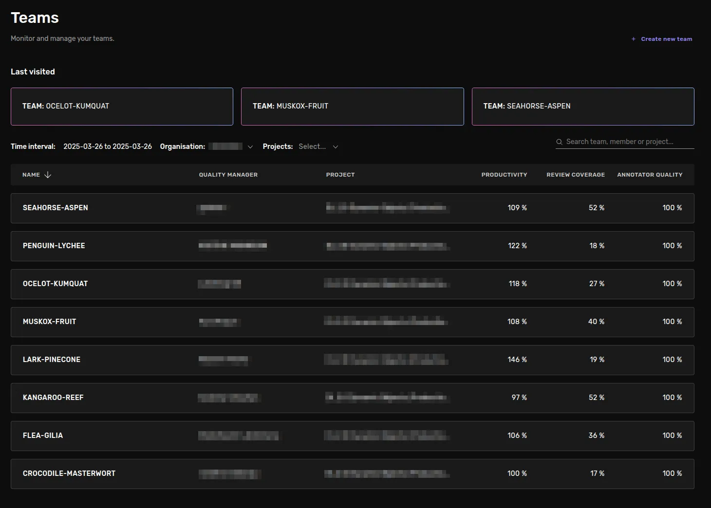The height and width of the screenshot is (508, 711).
Task: Sort by Productivity column header
Action: tap(504, 175)
